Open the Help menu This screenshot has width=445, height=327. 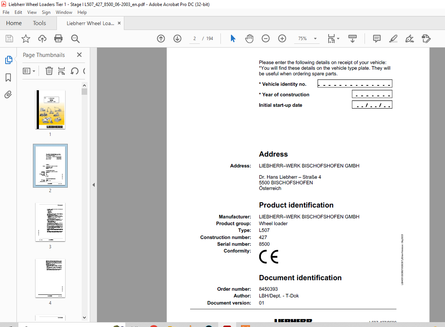82,12
